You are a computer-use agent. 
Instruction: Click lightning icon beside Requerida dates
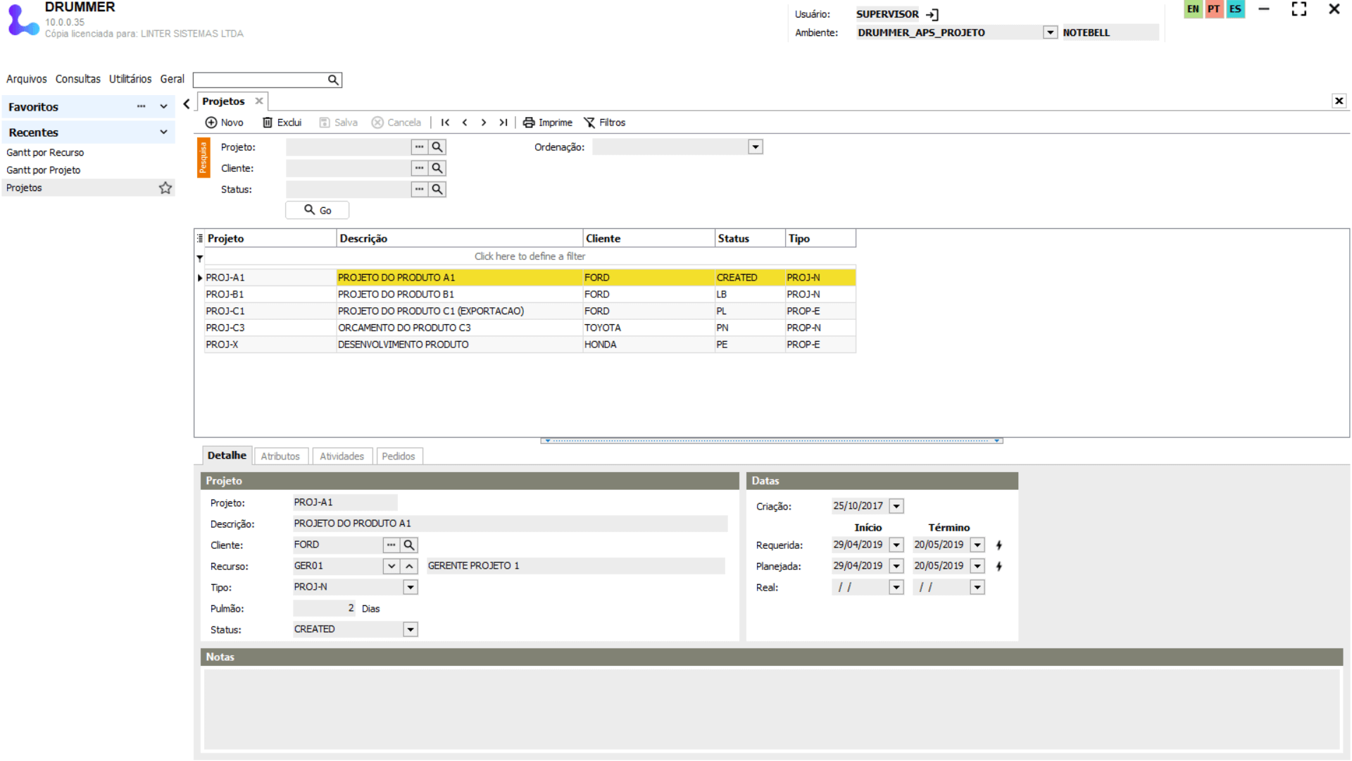coord(999,545)
